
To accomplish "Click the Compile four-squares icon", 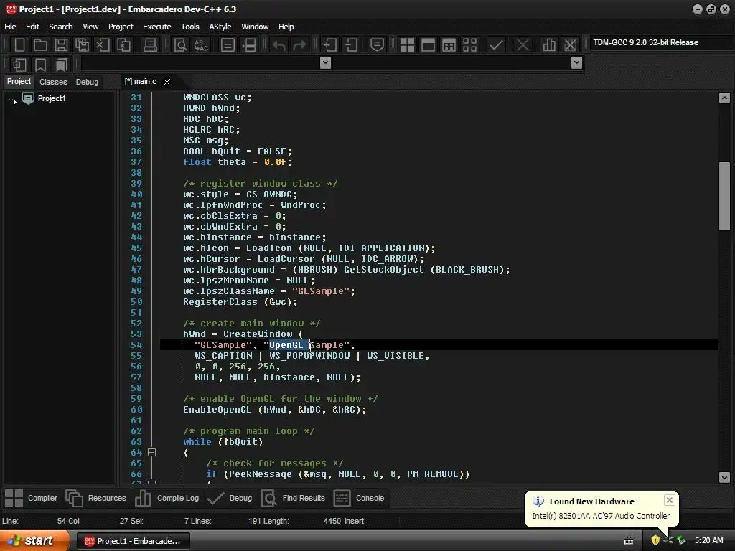I will coord(408,45).
